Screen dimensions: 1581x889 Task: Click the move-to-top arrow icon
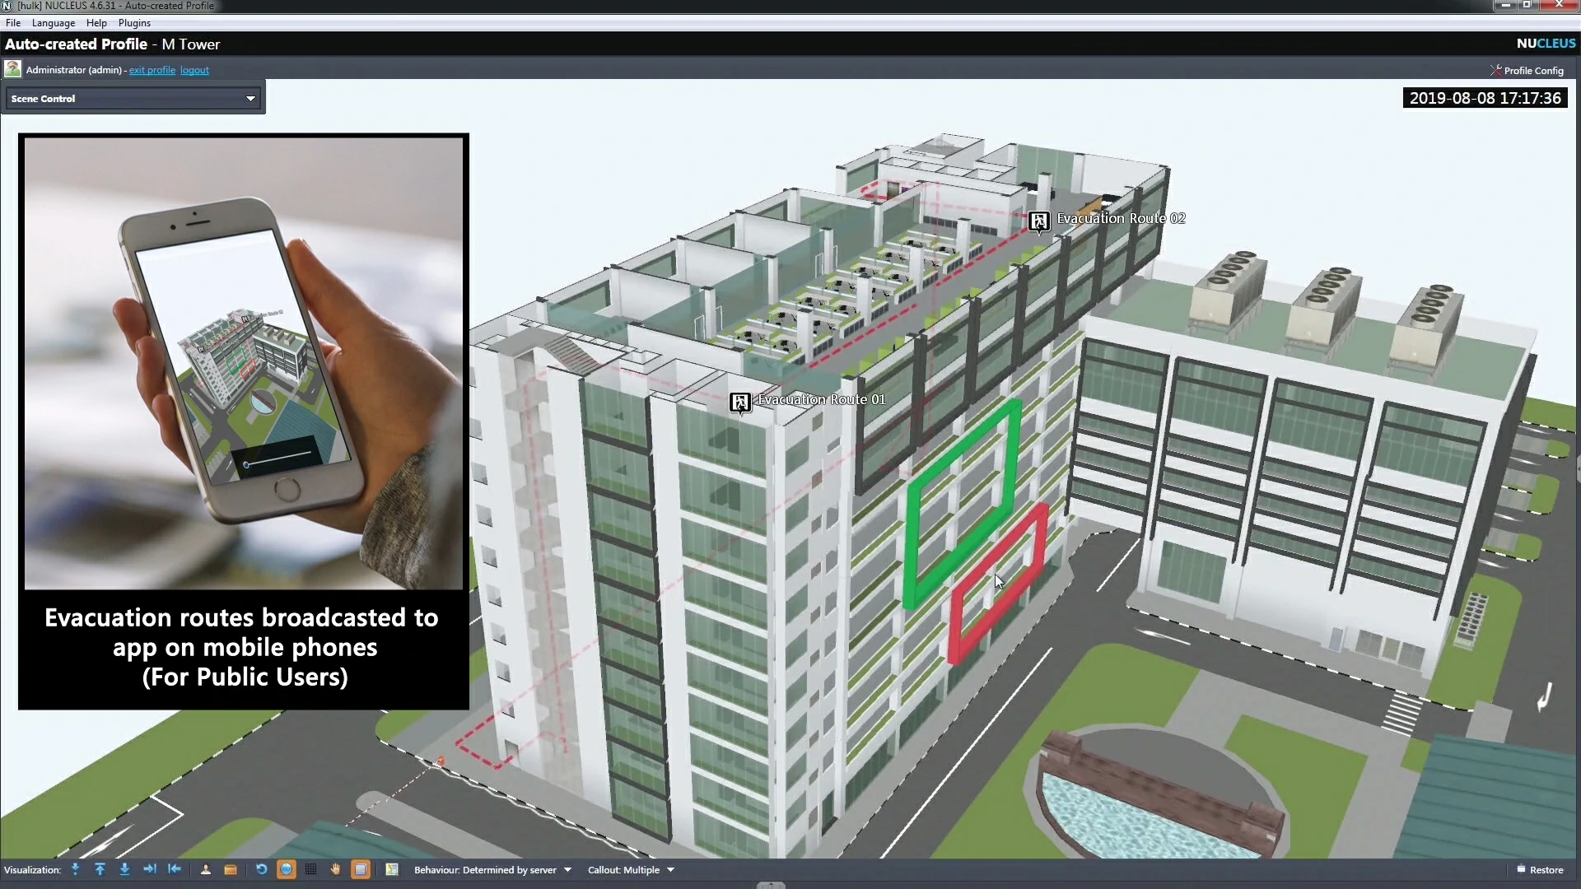pos(100,869)
